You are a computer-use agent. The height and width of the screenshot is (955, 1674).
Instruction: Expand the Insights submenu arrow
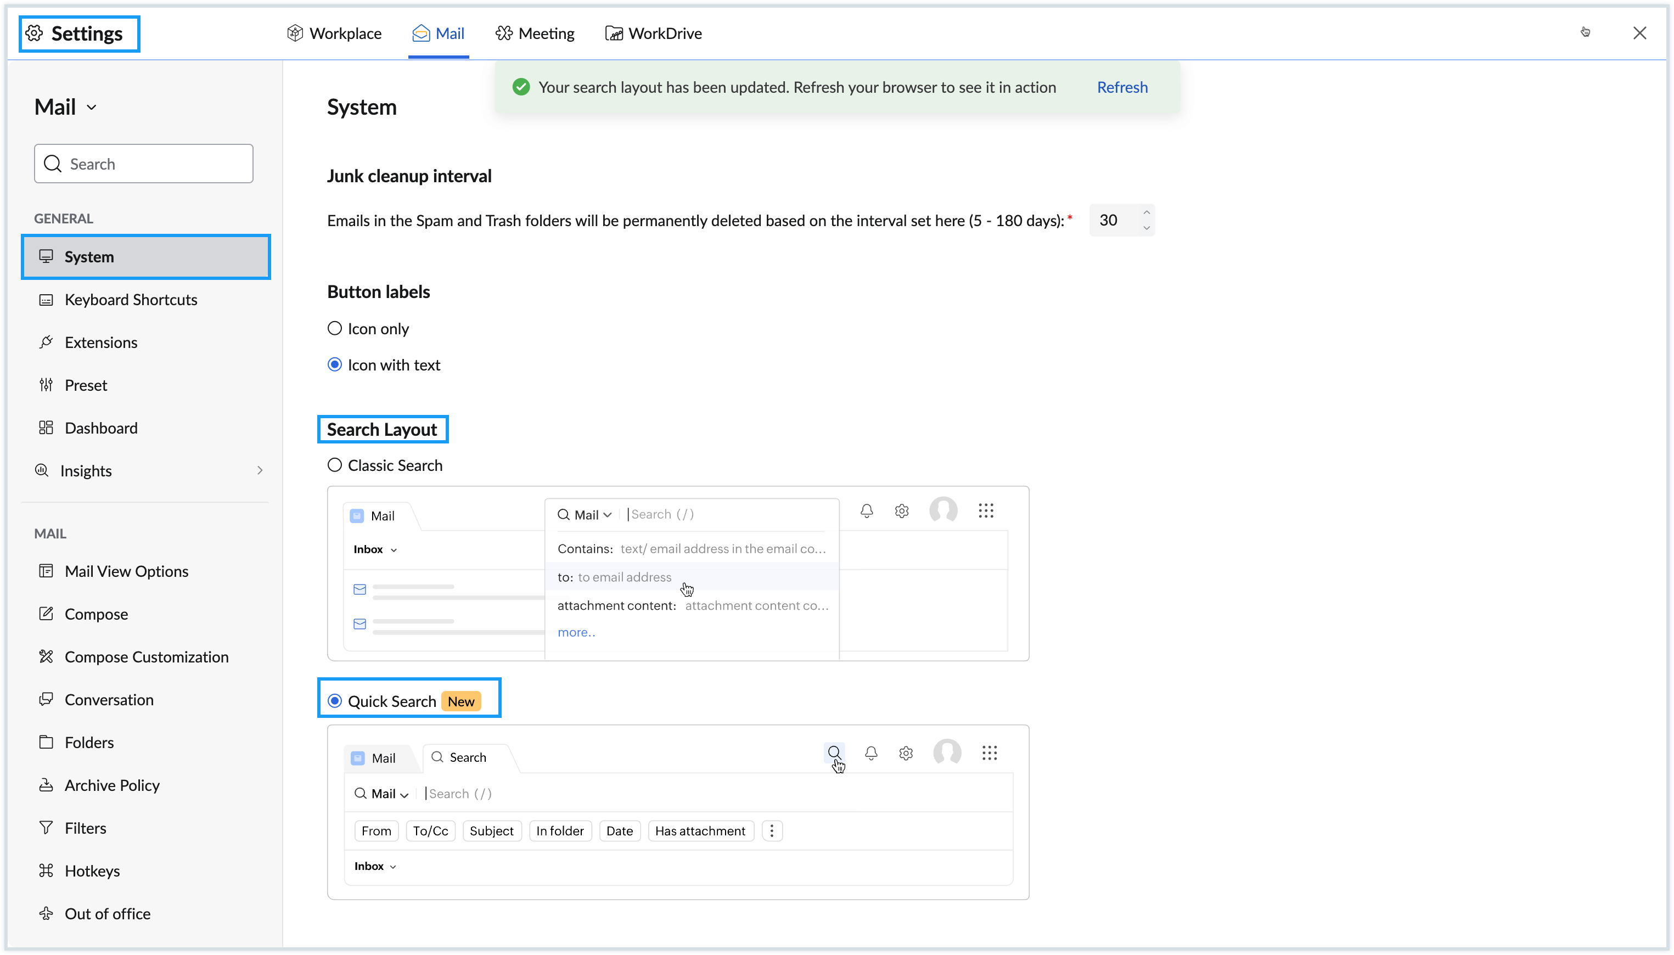pyautogui.click(x=260, y=470)
